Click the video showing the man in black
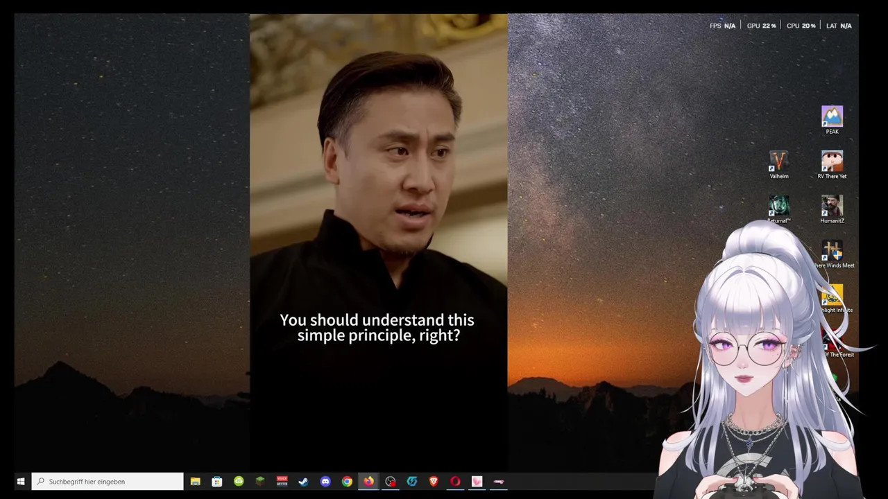Image resolution: width=888 pixels, height=499 pixels. tap(378, 243)
